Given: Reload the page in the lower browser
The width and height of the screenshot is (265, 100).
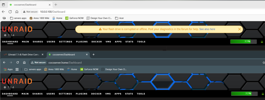Looking at the screenshot, I should coord(17,62).
